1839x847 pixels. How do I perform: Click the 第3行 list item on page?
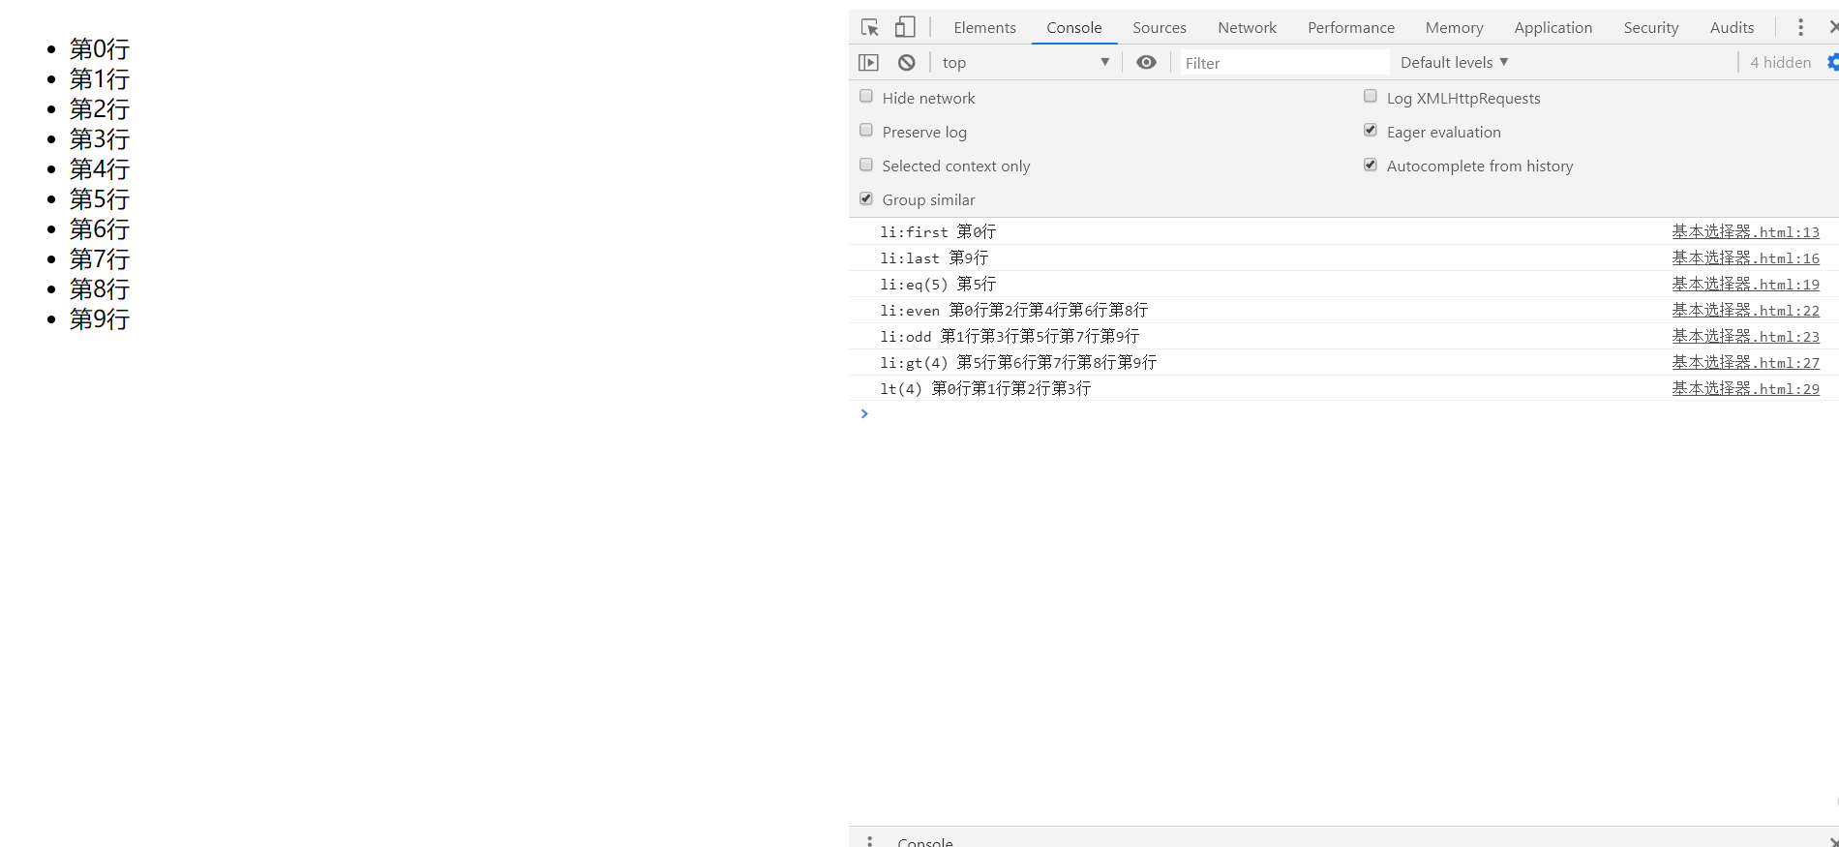[99, 139]
